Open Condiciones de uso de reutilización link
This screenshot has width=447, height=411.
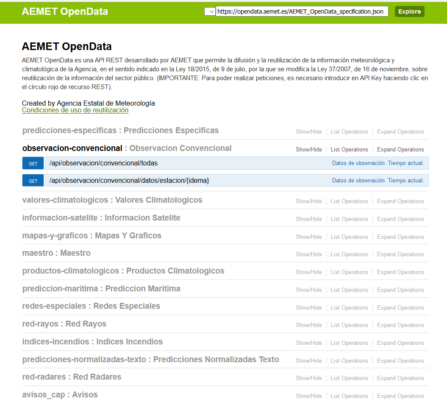point(75,110)
